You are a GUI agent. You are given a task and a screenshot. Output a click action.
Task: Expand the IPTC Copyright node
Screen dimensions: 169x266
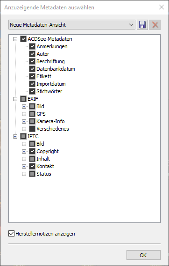(24, 151)
